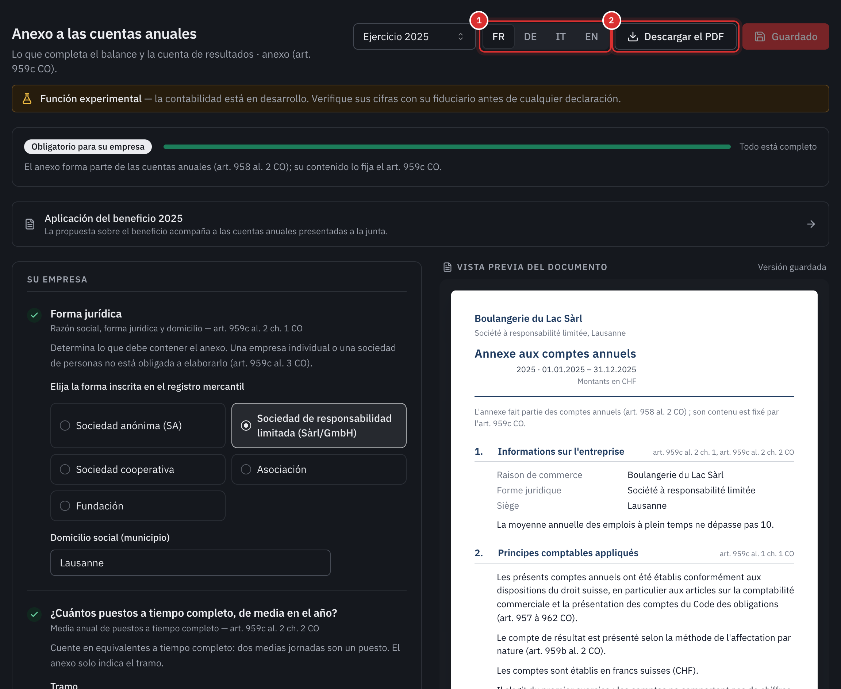Viewport: 841px width, 689px height.
Task: Click the green check beside ¿Cuántos puestos a tiempo completo
Action: click(35, 615)
